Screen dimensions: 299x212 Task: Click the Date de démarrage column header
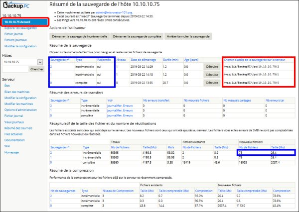pyautogui.click(x=144, y=60)
